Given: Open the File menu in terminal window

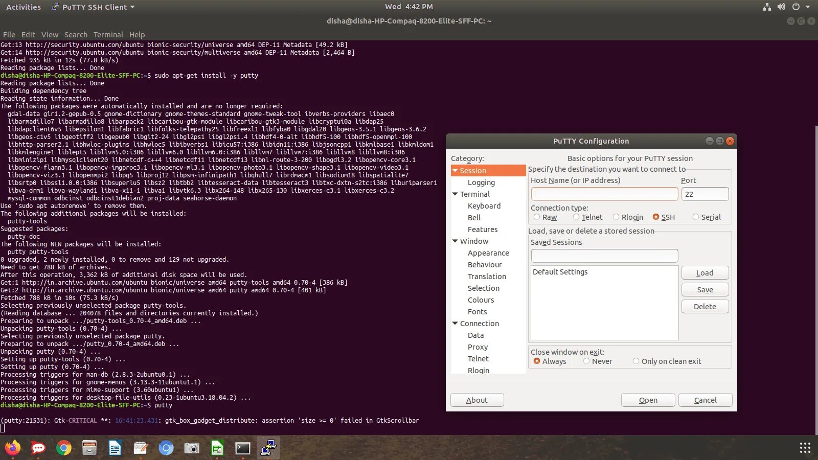Looking at the screenshot, I should point(9,35).
